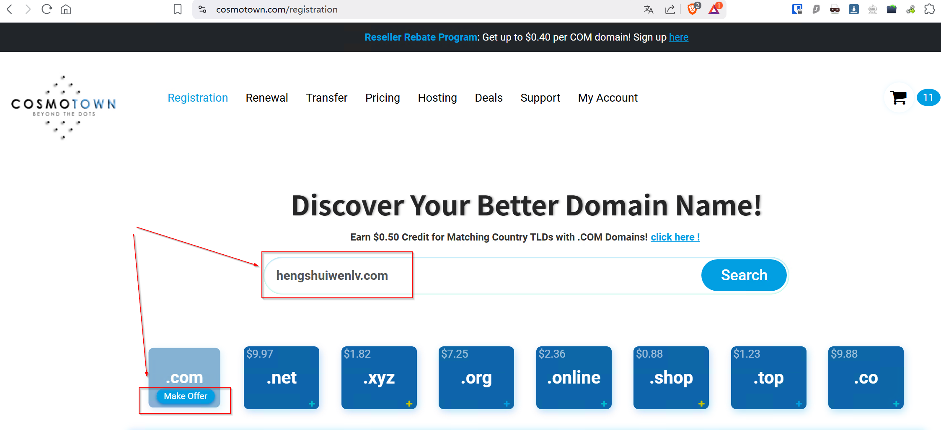Click the blue Search button
Image resolution: width=941 pixels, height=430 pixels.
pos(744,275)
